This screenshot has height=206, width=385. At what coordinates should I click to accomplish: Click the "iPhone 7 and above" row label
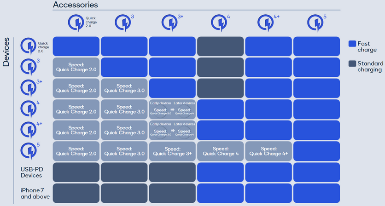(35, 194)
